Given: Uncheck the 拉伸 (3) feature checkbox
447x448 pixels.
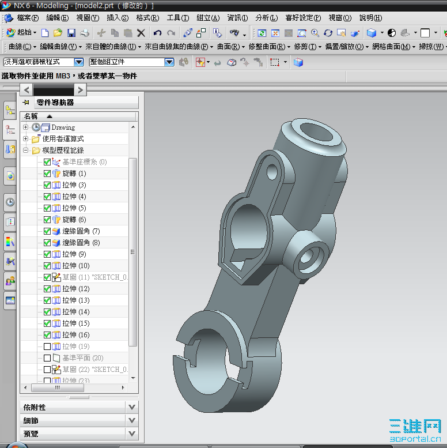Looking at the screenshot, I should pyautogui.click(x=47, y=185).
